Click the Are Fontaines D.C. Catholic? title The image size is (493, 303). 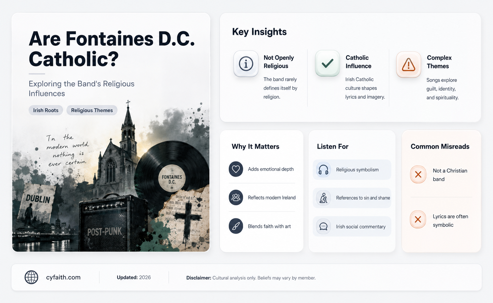click(x=112, y=49)
